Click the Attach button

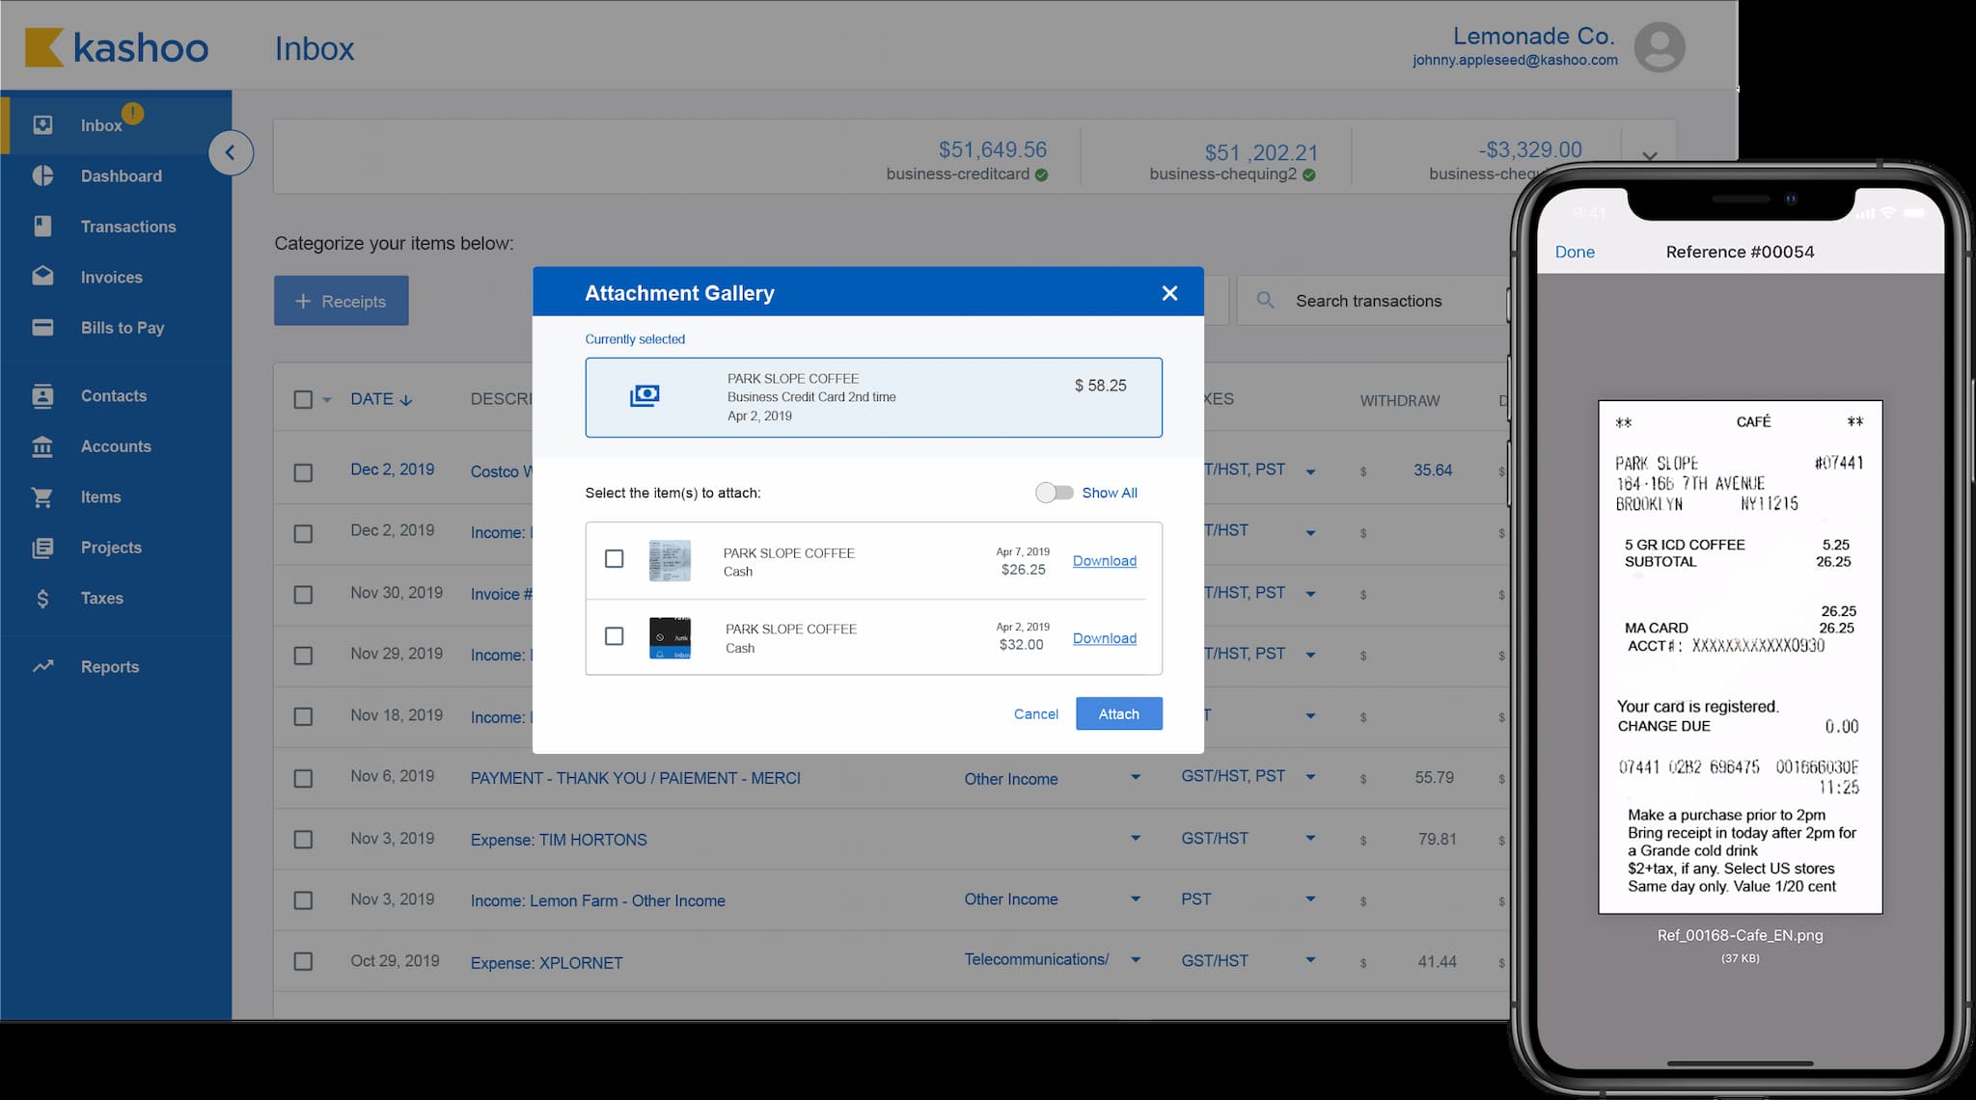(1118, 713)
